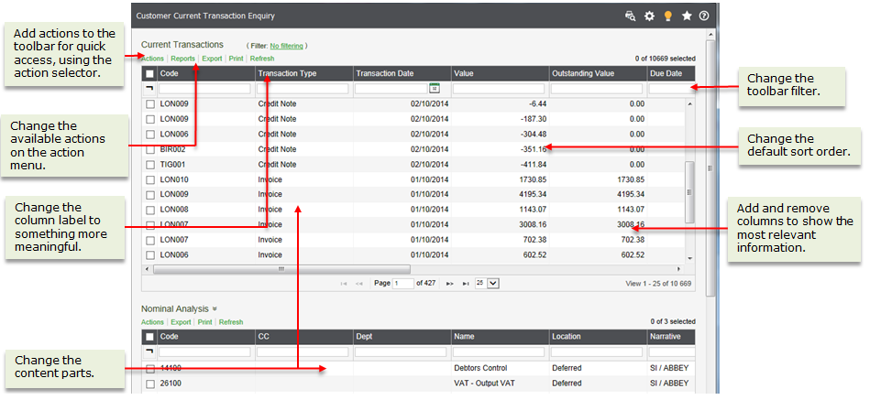
Task: Click Print for Current Transactions
Action: coord(236,59)
